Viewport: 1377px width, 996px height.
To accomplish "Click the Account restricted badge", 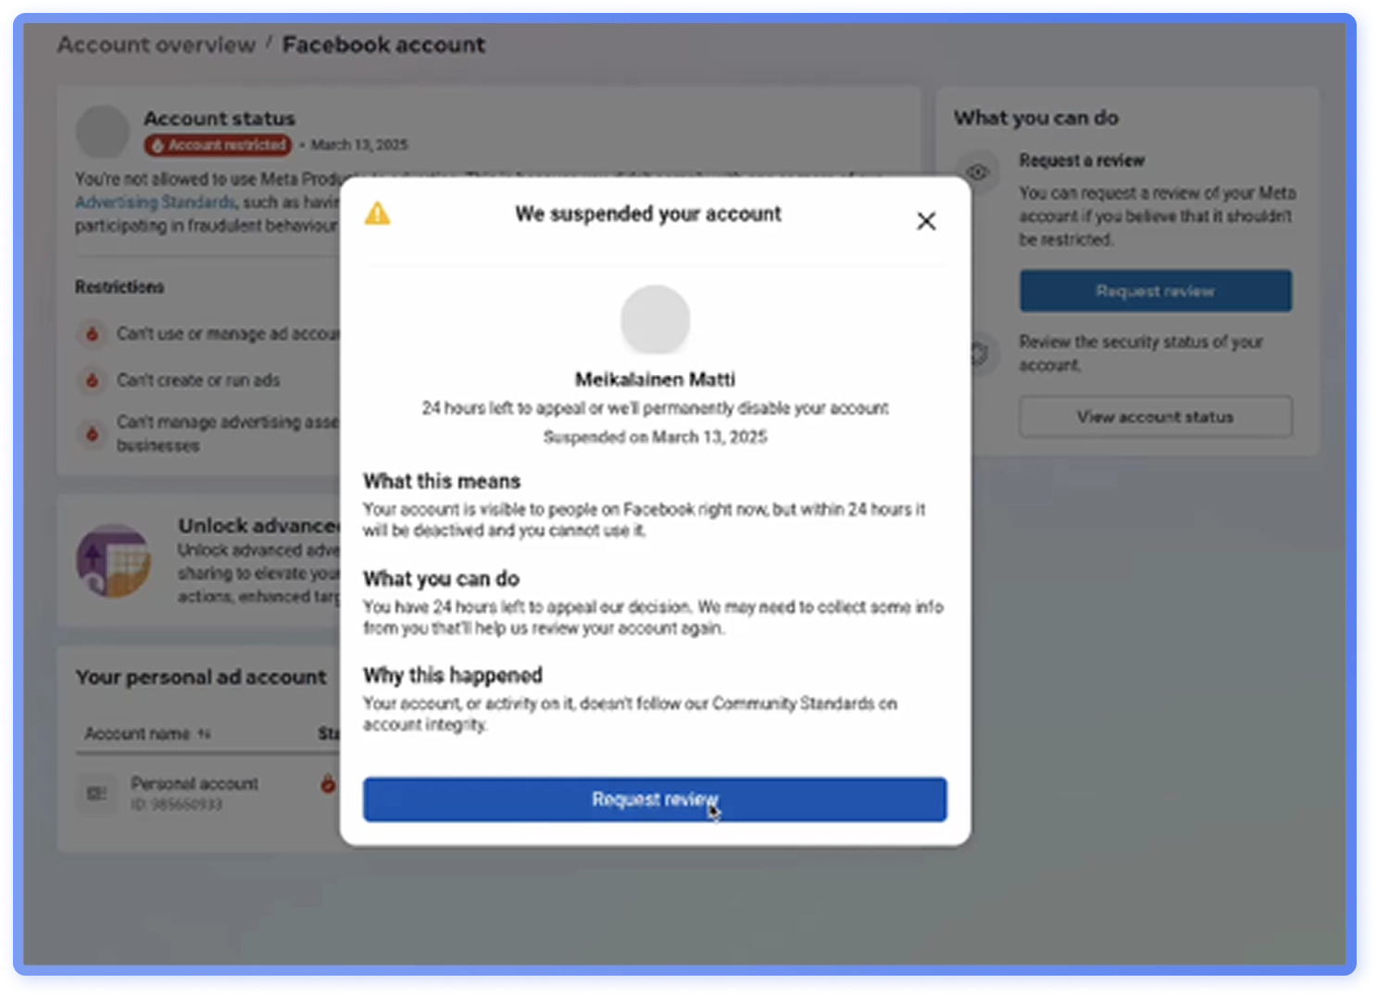I will click(x=218, y=145).
